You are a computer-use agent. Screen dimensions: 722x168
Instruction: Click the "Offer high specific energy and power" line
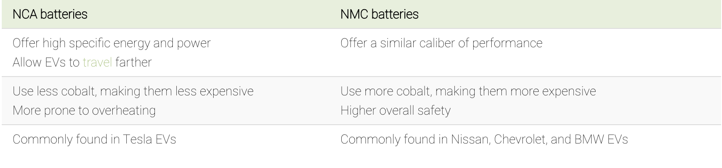click(x=111, y=43)
